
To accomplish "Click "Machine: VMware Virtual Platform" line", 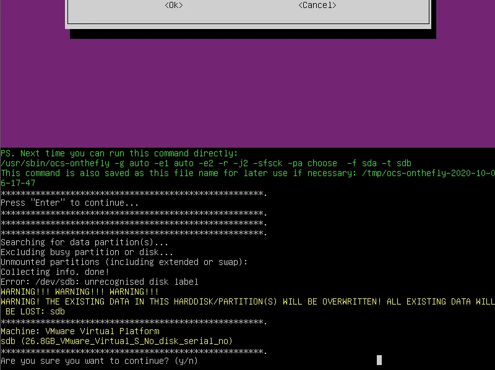I will [x=80, y=331].
